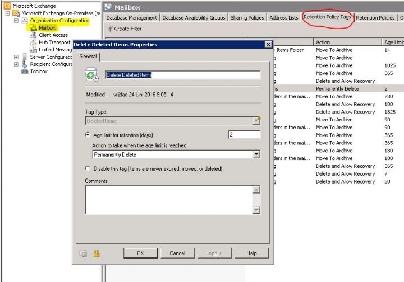This screenshot has height=282, width=404.
Task: Select Hub Transport tree item
Action: pyautogui.click(x=54, y=42)
